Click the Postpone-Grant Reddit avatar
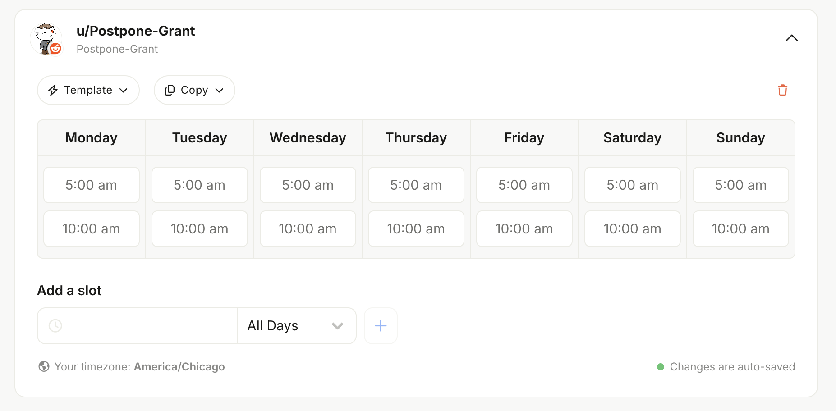The image size is (836, 411). (x=46, y=39)
